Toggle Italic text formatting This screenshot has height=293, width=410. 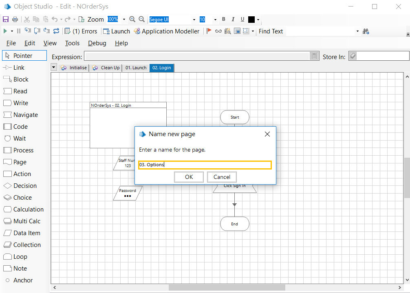tap(233, 19)
